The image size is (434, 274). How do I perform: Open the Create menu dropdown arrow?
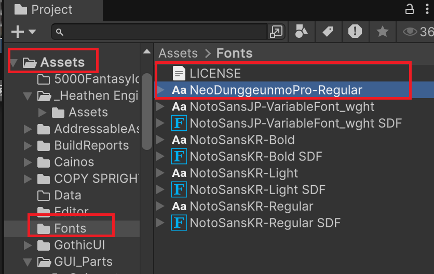(32, 32)
